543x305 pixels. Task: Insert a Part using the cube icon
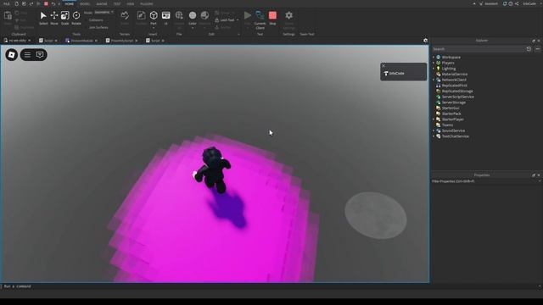point(154,15)
